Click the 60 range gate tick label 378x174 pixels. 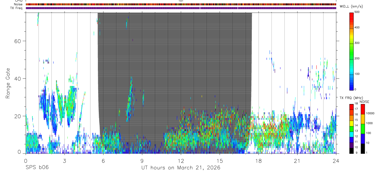[x=18, y=41]
